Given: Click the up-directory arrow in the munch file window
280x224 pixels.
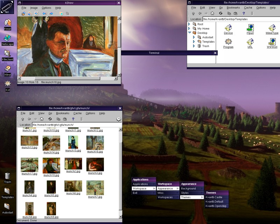Looking at the screenshot, I should tap(23, 119).
